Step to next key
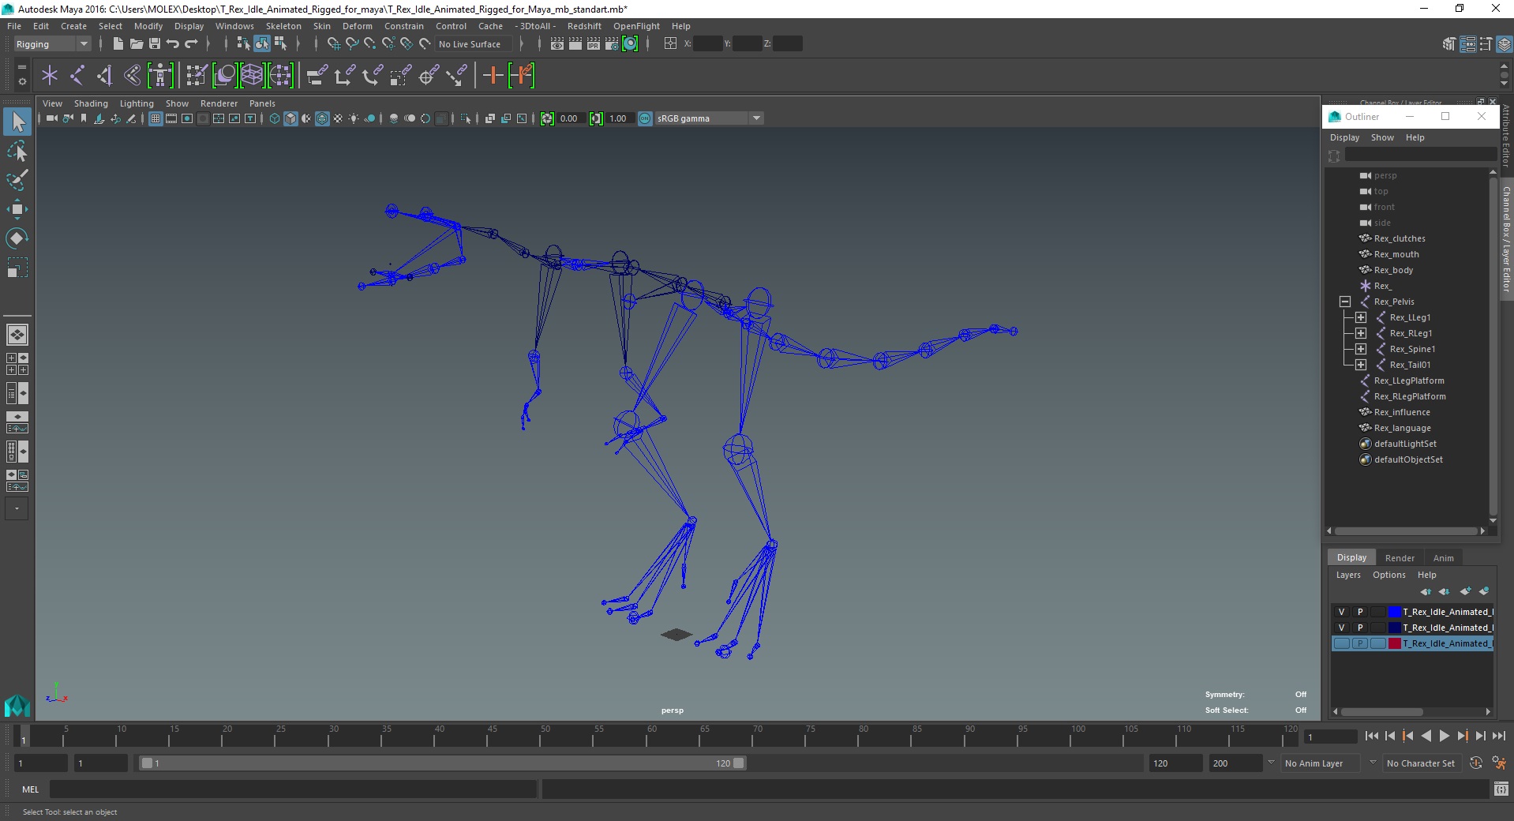 (x=1462, y=736)
